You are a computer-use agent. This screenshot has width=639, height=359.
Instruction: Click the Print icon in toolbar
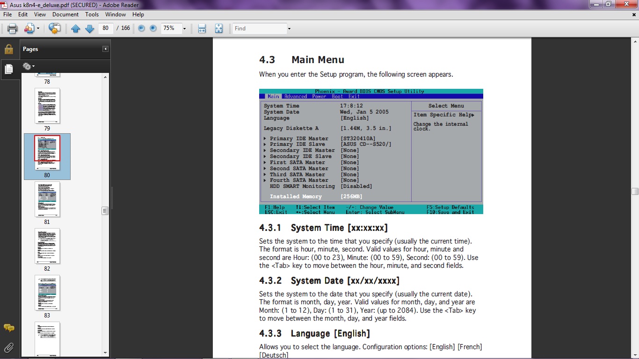pos(12,29)
